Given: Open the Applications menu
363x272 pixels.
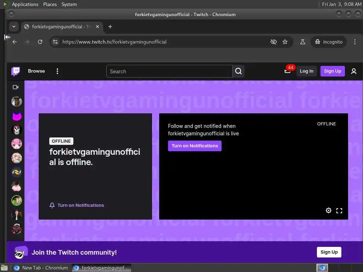Looking at the screenshot, I should coord(25,4).
